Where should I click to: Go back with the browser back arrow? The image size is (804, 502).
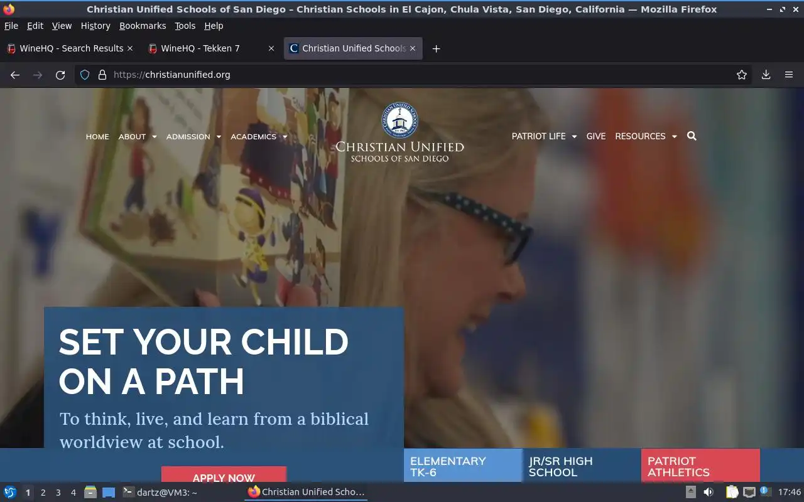coord(15,75)
